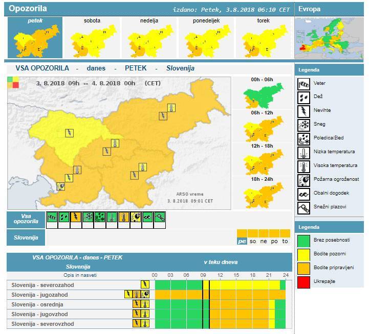Click the fire danger icon on southwest map coast

pos(60,186)
